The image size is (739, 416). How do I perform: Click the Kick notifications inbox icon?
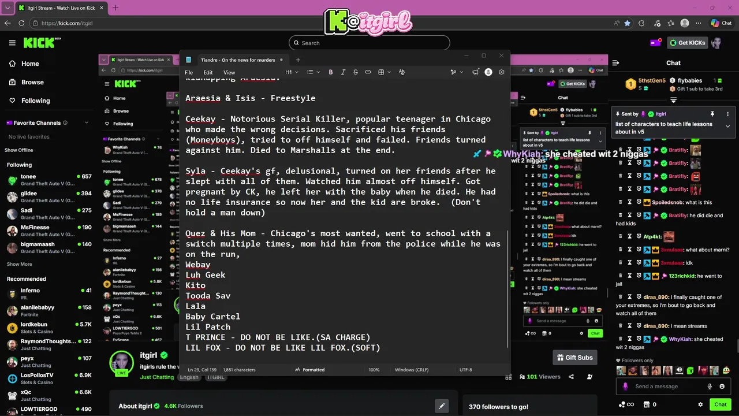click(x=656, y=43)
